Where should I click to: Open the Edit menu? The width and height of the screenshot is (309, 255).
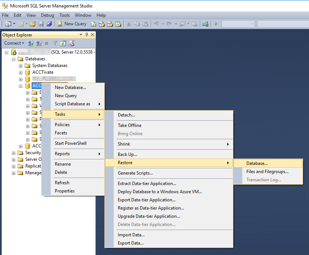(x=18, y=15)
